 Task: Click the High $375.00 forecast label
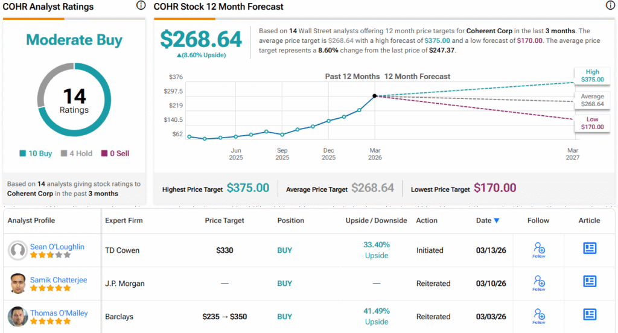pyautogui.click(x=591, y=75)
